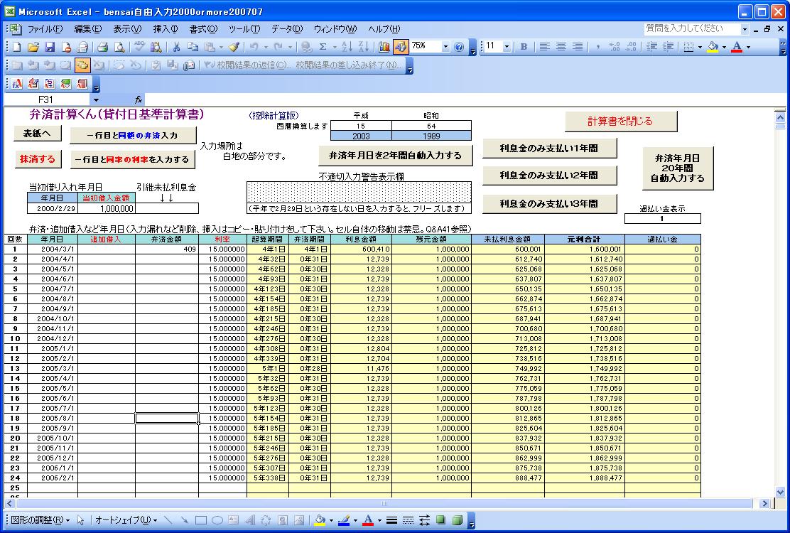Click in the help question search box
Image resolution: width=790 pixels, height=533 pixels.
click(691, 28)
